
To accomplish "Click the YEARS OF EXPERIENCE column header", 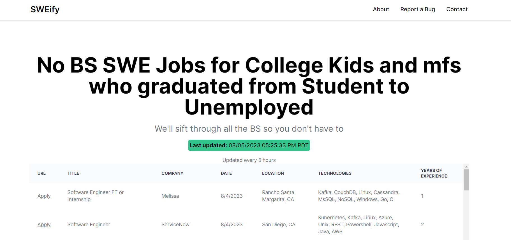I will 434,173.
